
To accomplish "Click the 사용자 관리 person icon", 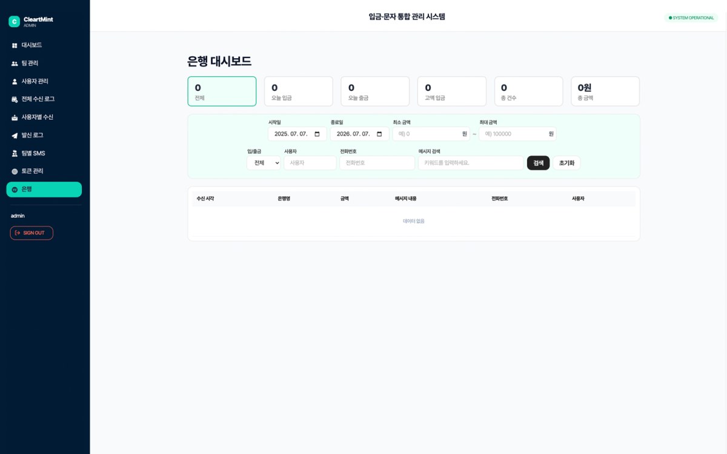I will (15, 81).
